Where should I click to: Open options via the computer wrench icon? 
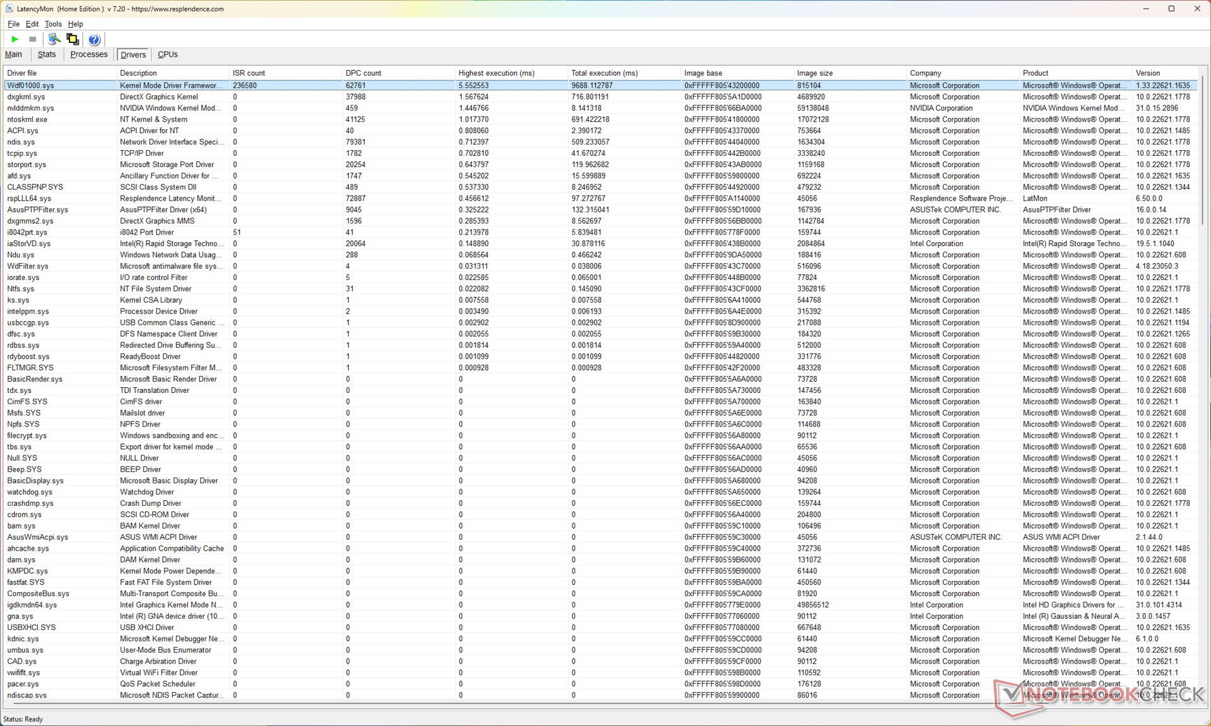54,39
